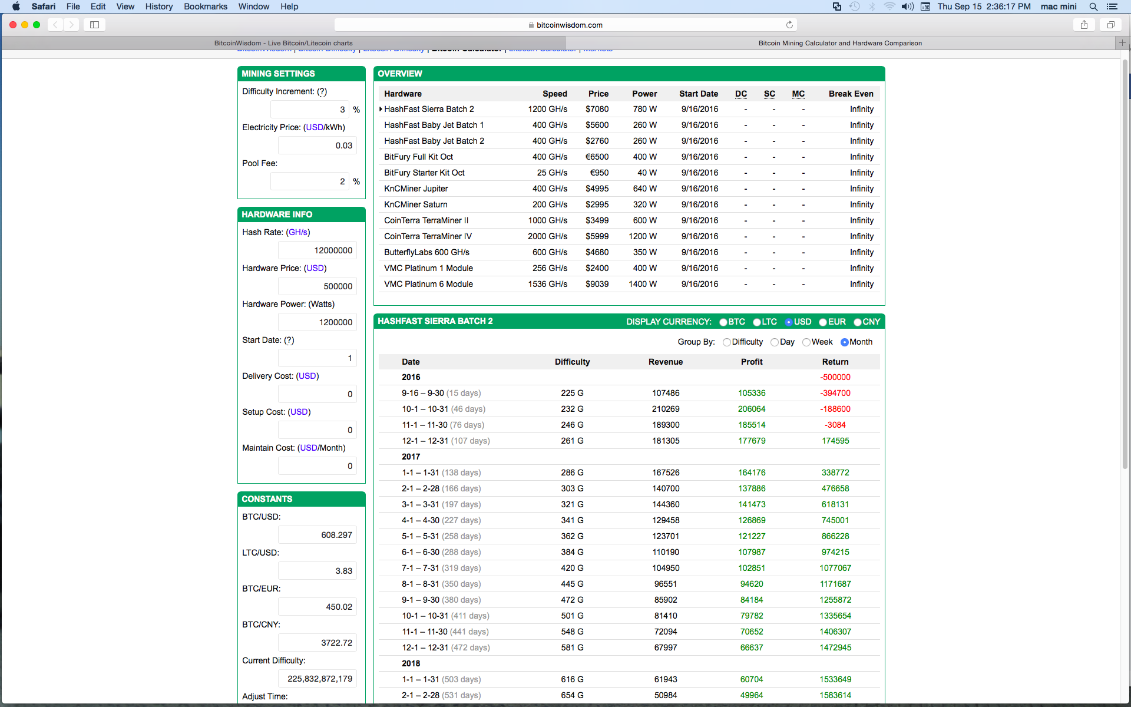
Task: Click the Bluetooth menu bar icon
Action: [872, 6]
